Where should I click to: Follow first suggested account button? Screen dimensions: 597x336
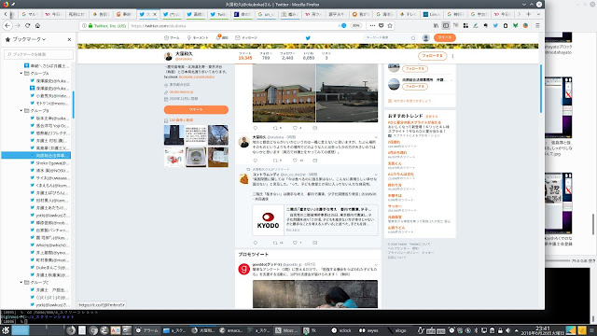pos(414,69)
